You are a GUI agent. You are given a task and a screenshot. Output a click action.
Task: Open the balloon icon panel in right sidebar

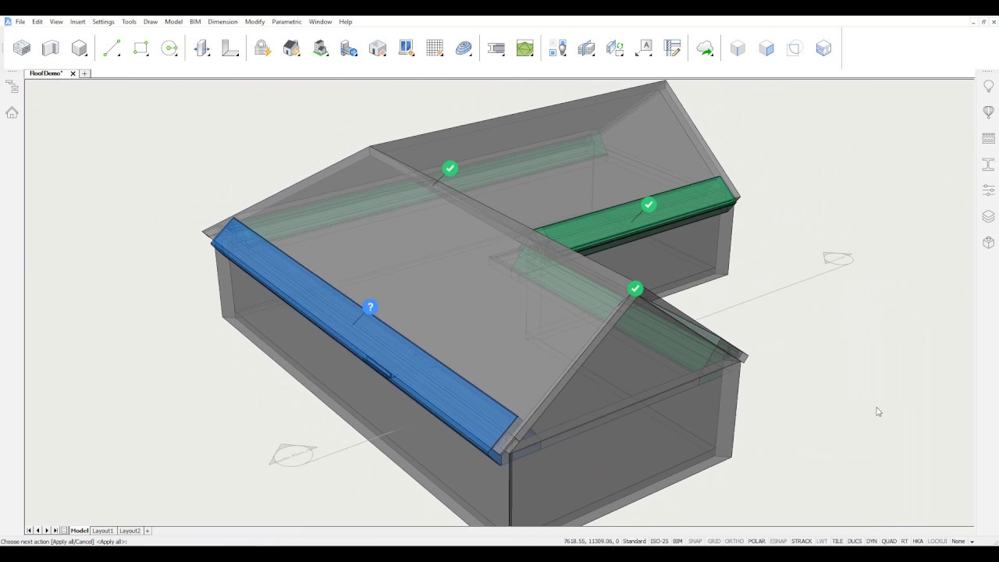(988, 112)
